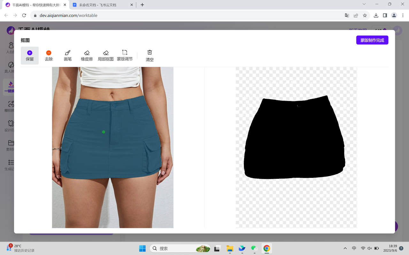Choose the 橡皮擦 eraser tool
Image resolution: width=409 pixels, height=255 pixels.
[x=87, y=56]
